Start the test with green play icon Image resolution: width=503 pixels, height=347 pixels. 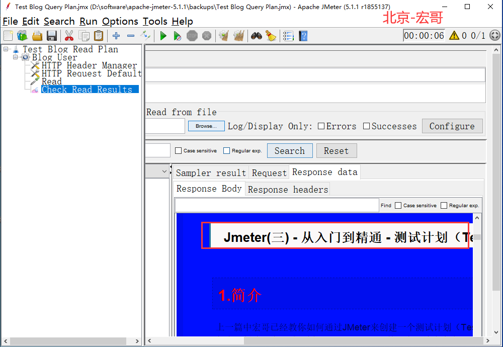pos(163,36)
